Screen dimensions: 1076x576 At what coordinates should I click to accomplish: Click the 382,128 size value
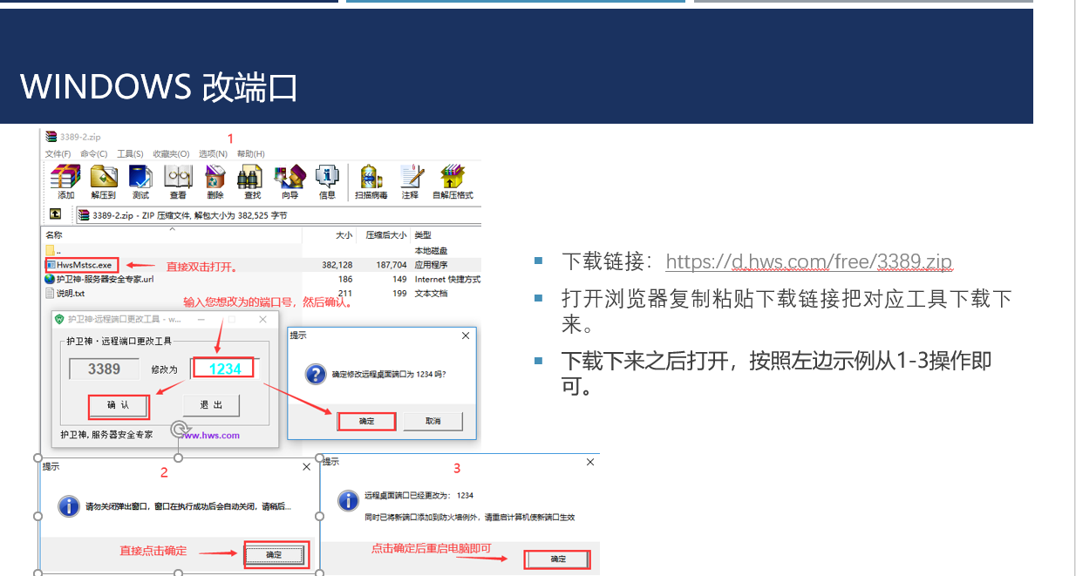[337, 265]
